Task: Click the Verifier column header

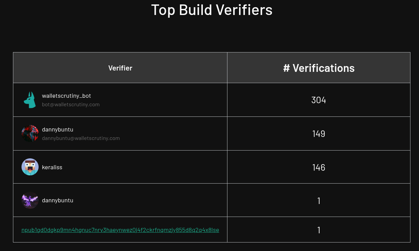Action: [x=120, y=68]
